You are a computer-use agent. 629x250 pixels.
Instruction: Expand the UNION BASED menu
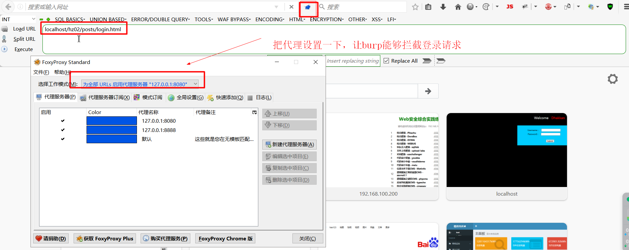[108, 19]
